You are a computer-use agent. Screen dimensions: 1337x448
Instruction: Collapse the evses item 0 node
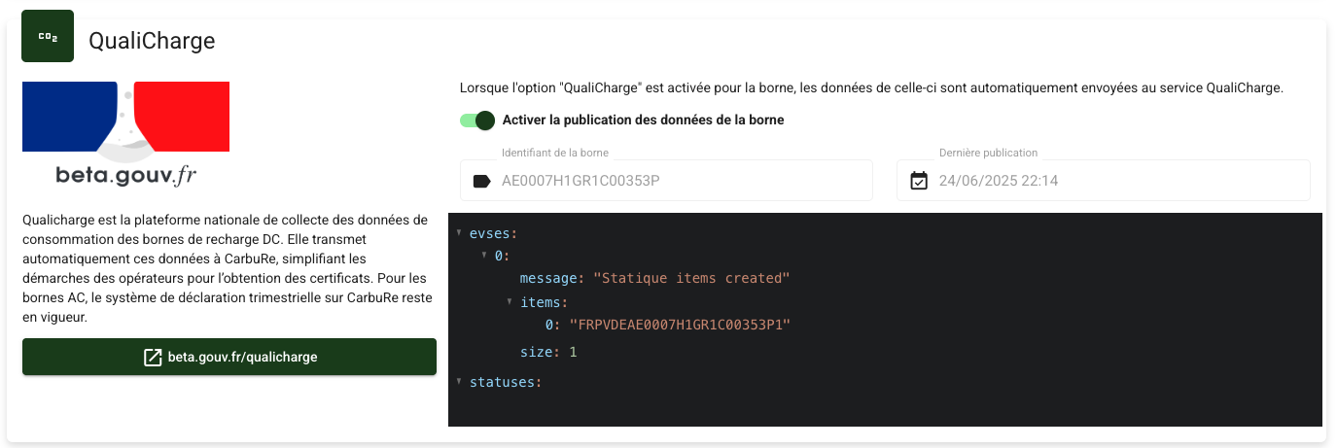click(x=484, y=256)
